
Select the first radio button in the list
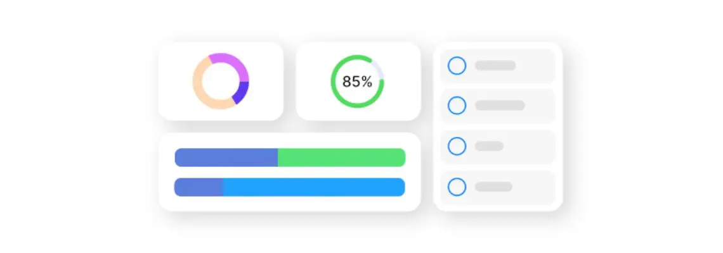tap(457, 66)
